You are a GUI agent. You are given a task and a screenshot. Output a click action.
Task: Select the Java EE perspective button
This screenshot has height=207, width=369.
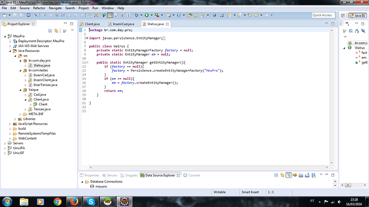pyautogui.click(x=358, y=16)
